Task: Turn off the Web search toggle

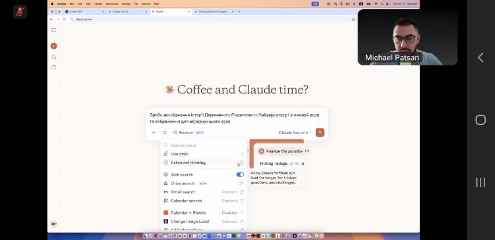Action: coord(240,175)
